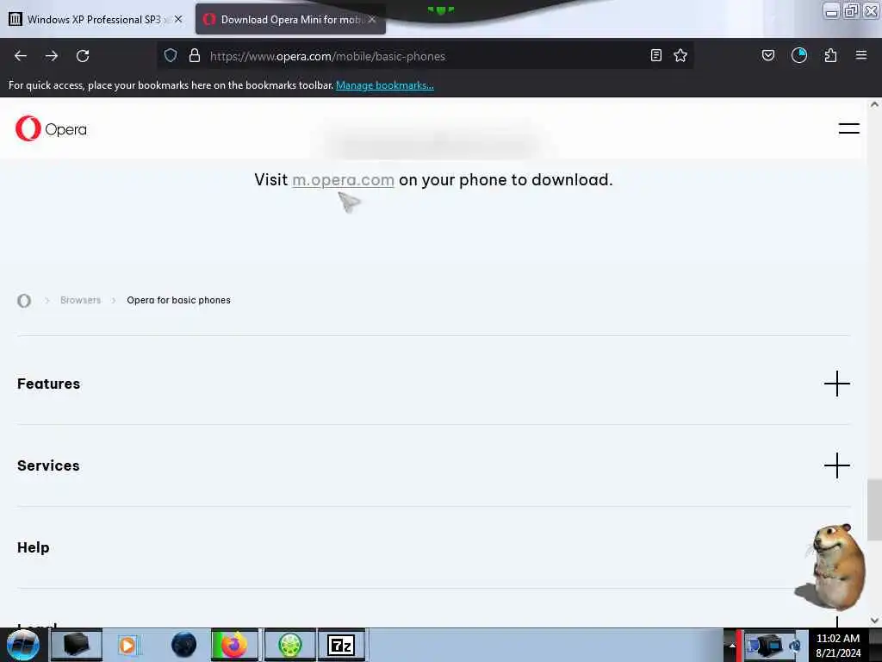Bookmark this page with the star icon

680,55
